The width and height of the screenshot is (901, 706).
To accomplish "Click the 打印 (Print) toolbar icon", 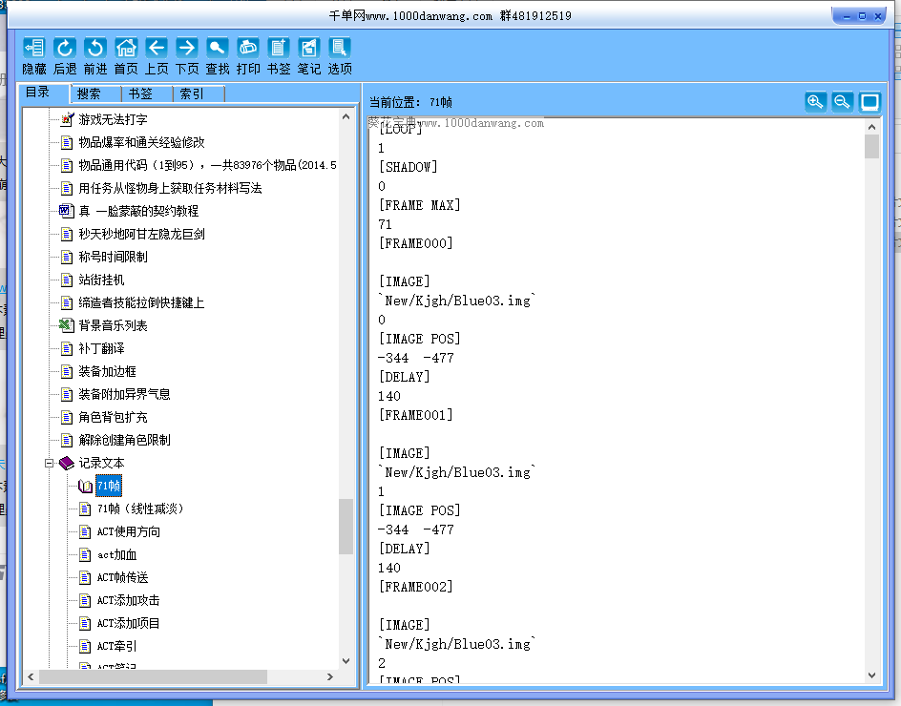I will (248, 49).
